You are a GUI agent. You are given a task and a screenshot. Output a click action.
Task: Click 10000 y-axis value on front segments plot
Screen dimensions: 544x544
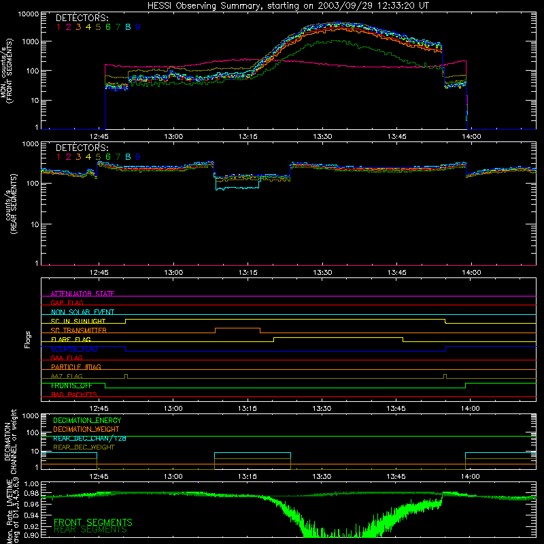click(29, 14)
